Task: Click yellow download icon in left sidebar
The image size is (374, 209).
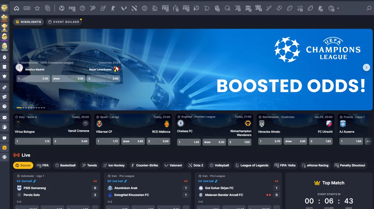Action: [x=4, y=148]
